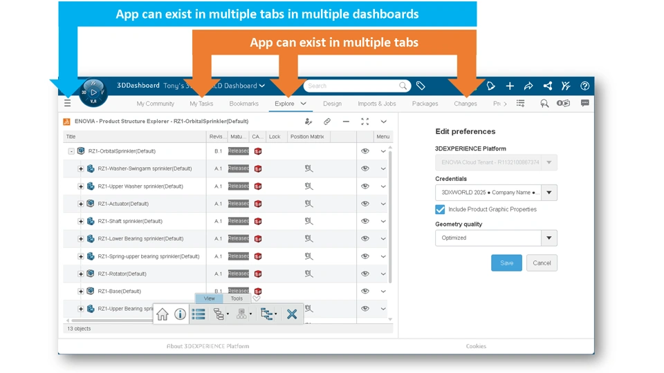Screen dimensions: 664x373
Task: Expand the RZ1-Rotator node
Action: coord(80,274)
